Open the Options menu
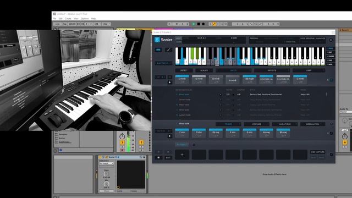352x198 pixels. pyautogui.click(x=85, y=19)
